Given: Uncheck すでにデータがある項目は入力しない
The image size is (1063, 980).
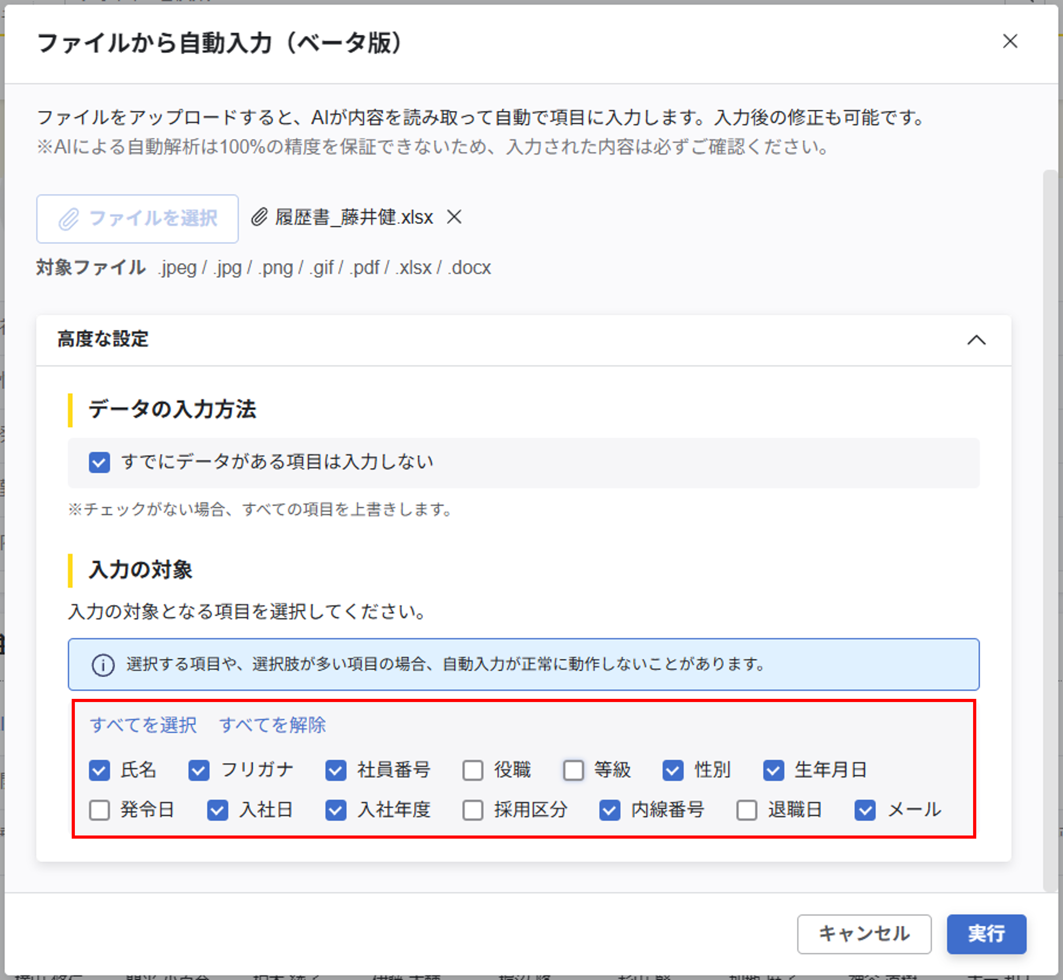Looking at the screenshot, I should click(x=100, y=462).
